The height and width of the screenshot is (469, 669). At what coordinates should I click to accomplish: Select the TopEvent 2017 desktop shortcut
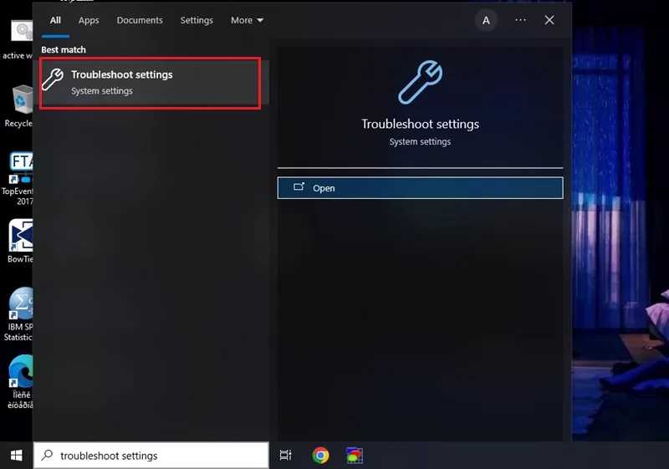17,178
